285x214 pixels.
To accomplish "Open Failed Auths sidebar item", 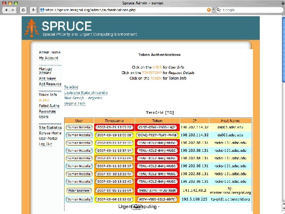I will [x=49, y=106].
